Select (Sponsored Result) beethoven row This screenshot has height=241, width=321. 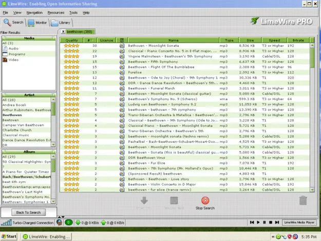click(185, 174)
